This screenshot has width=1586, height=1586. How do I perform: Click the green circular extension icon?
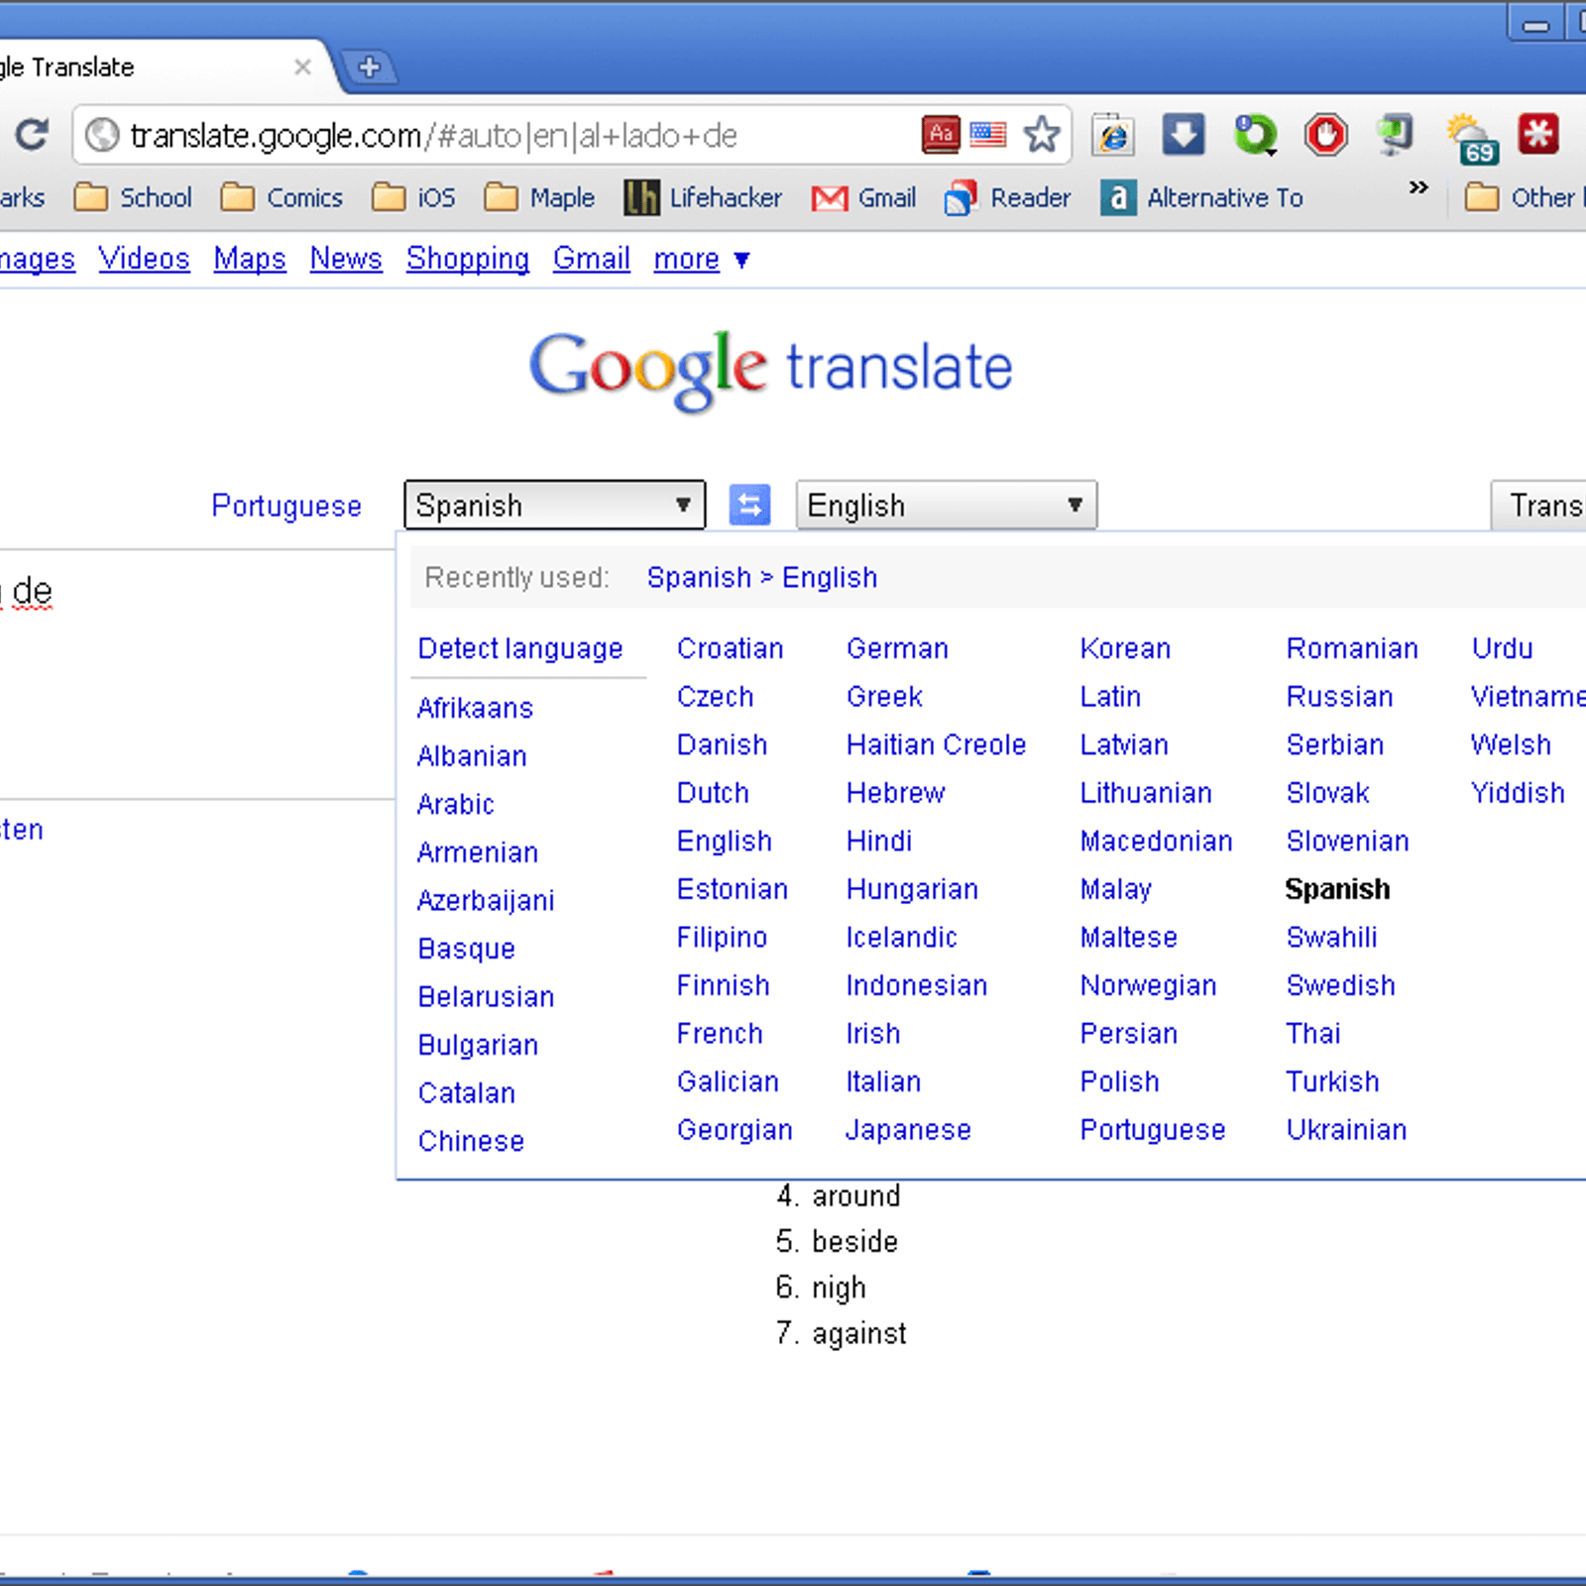(x=1255, y=135)
